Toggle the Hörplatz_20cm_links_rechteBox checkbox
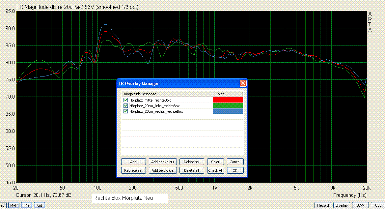Image resolution: width=385 pixels, height=209 pixels. [x=125, y=106]
